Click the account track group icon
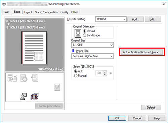 34,97
